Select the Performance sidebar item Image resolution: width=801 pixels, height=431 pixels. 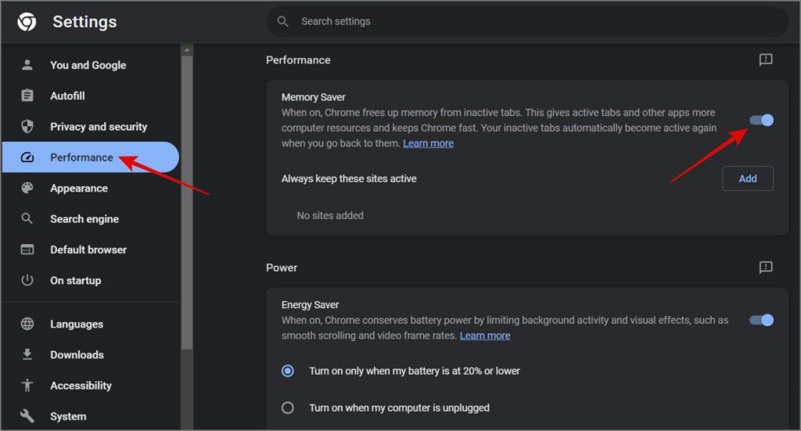[90, 157]
